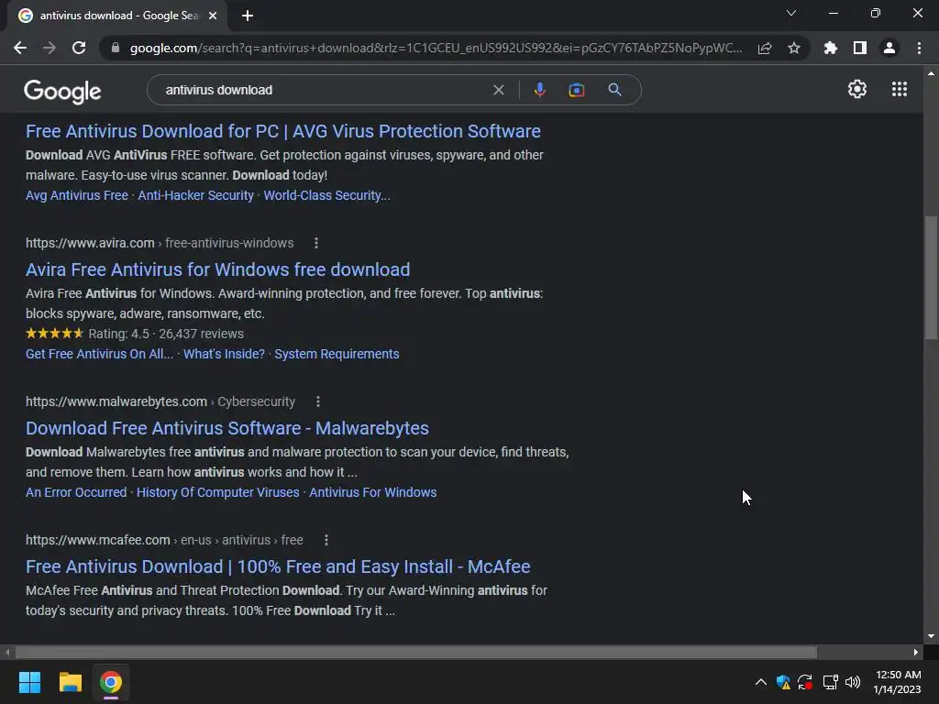This screenshot has width=939, height=704.
Task: Bookmark this tab with star icon
Action: (794, 48)
